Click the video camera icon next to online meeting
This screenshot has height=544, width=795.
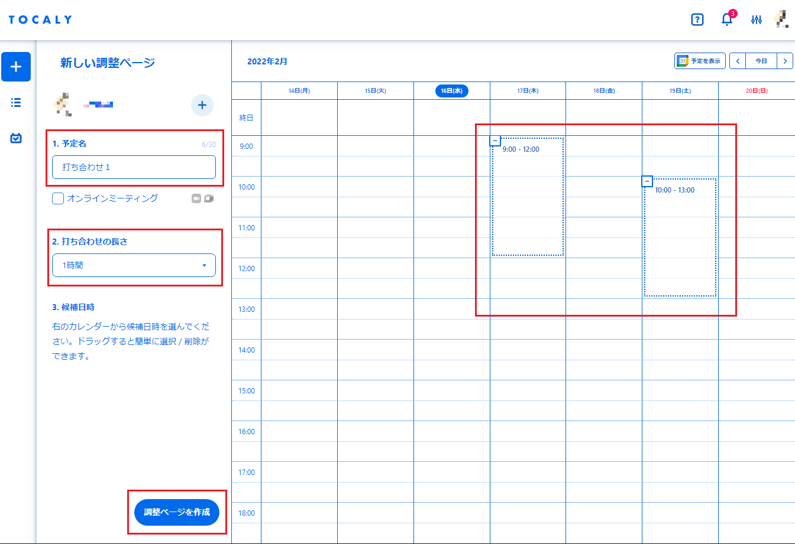coord(209,198)
